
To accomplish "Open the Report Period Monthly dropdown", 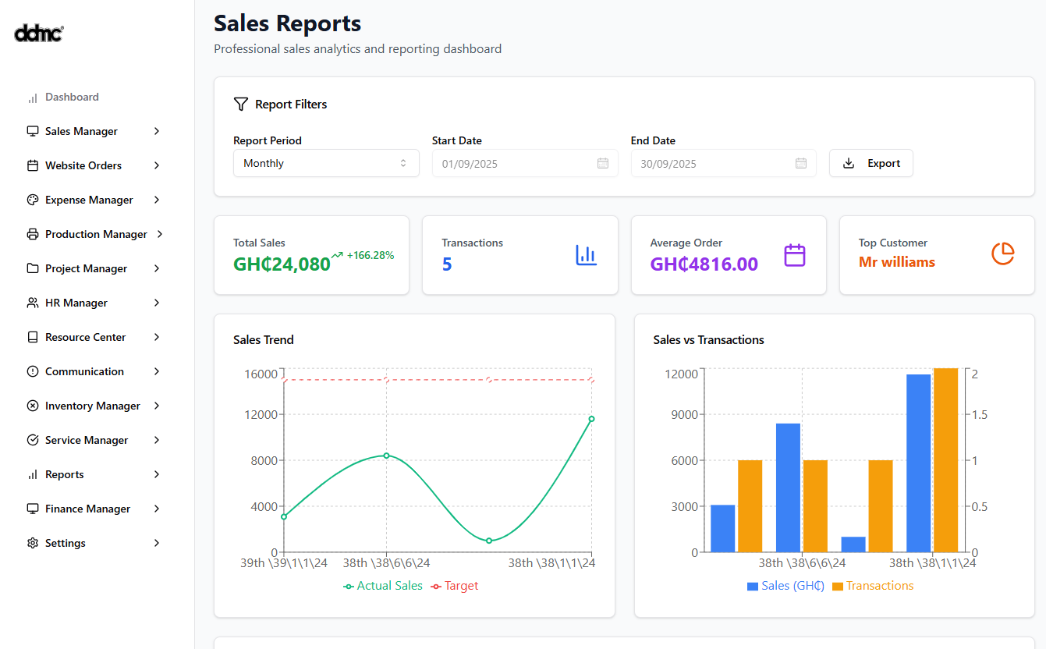I will coord(326,163).
